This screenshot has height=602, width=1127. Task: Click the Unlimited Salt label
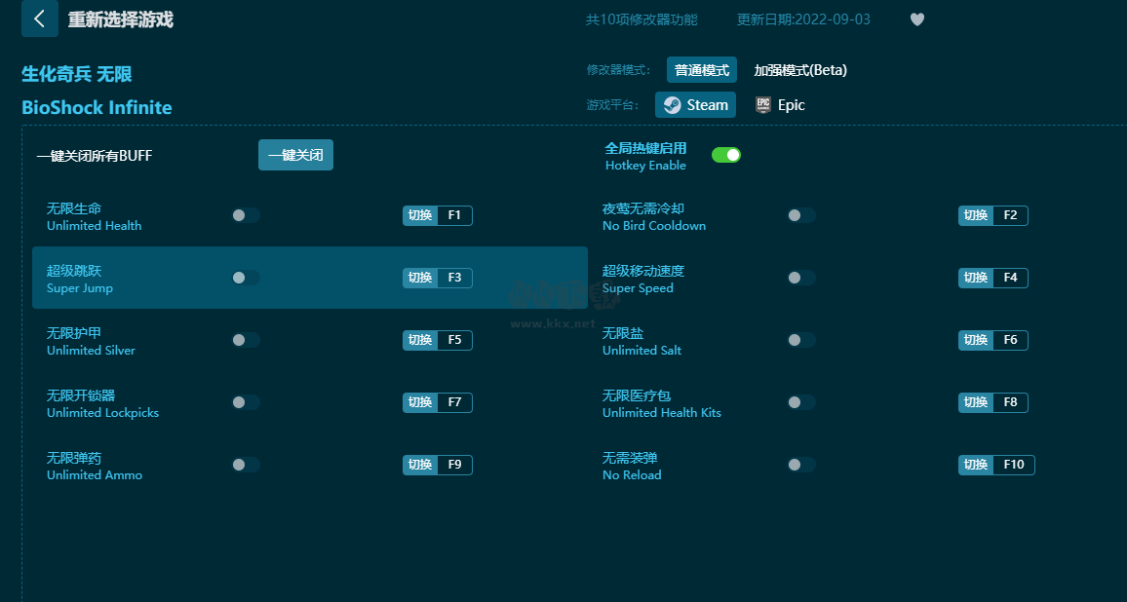coord(641,351)
